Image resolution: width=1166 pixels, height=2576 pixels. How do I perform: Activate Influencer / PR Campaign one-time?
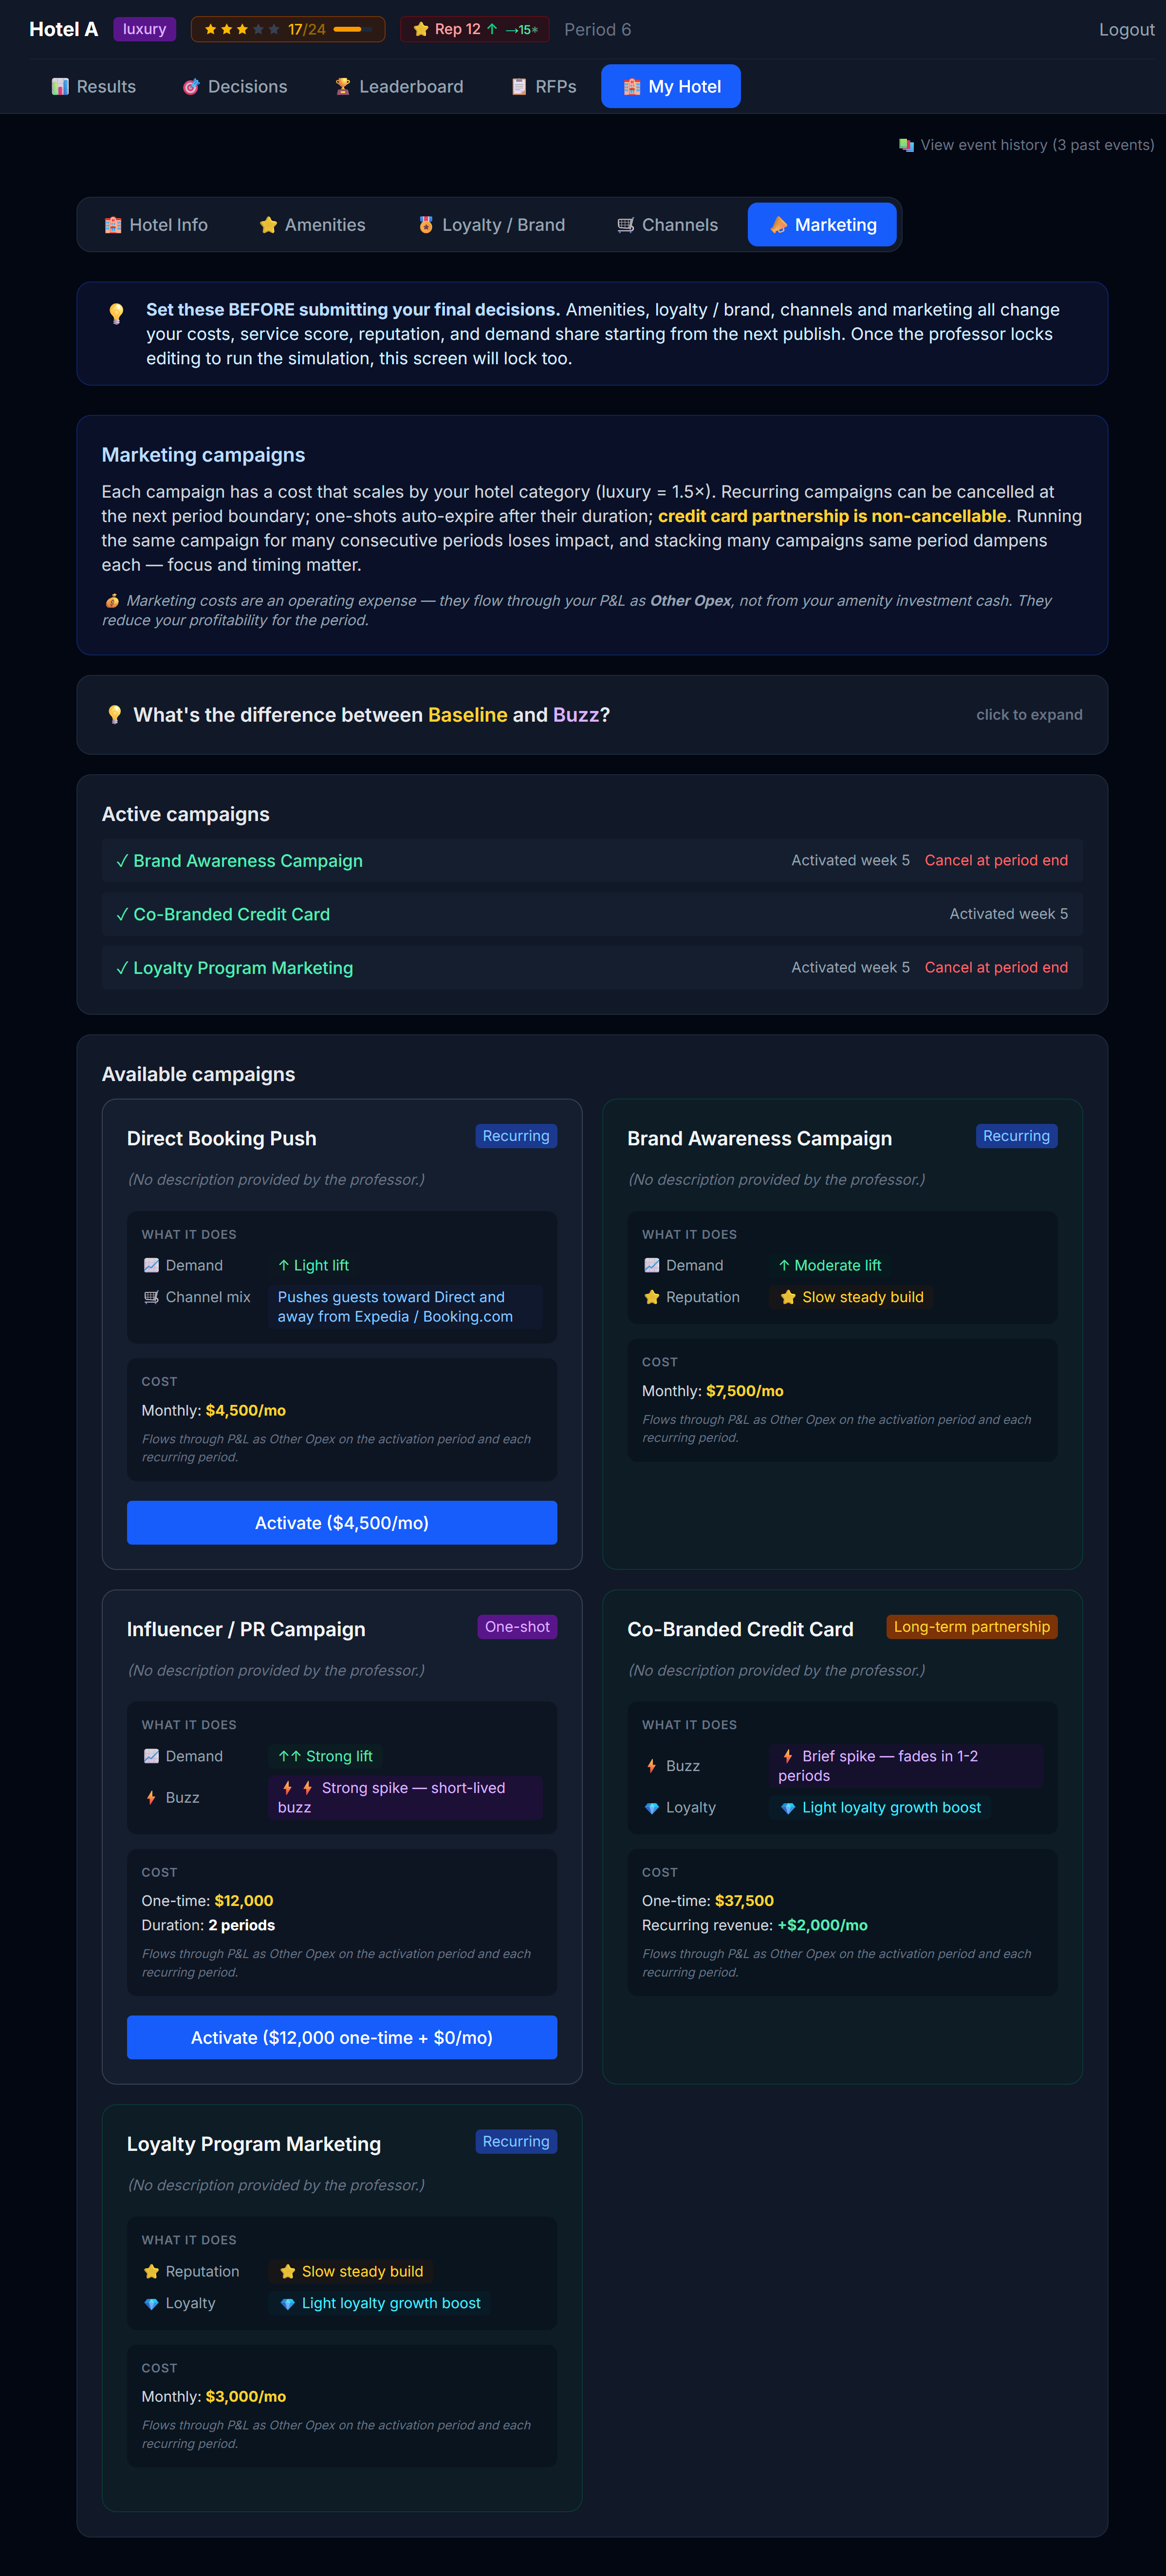(x=342, y=2038)
